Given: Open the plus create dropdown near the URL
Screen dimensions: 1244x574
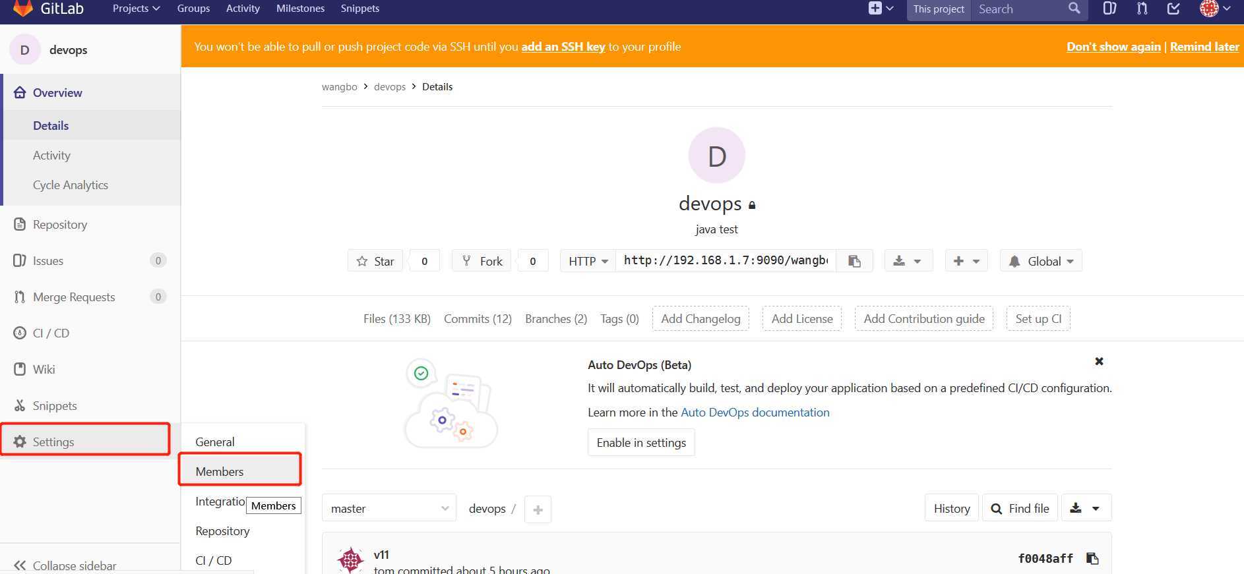Looking at the screenshot, I should tap(966, 261).
